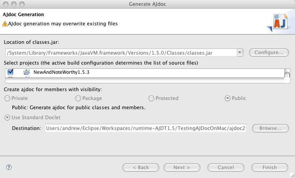This screenshot has width=295, height=178.
Task: Uncheck the NewAndNoteWorthy1.5.3 project checkbox
Action: (x=10, y=72)
